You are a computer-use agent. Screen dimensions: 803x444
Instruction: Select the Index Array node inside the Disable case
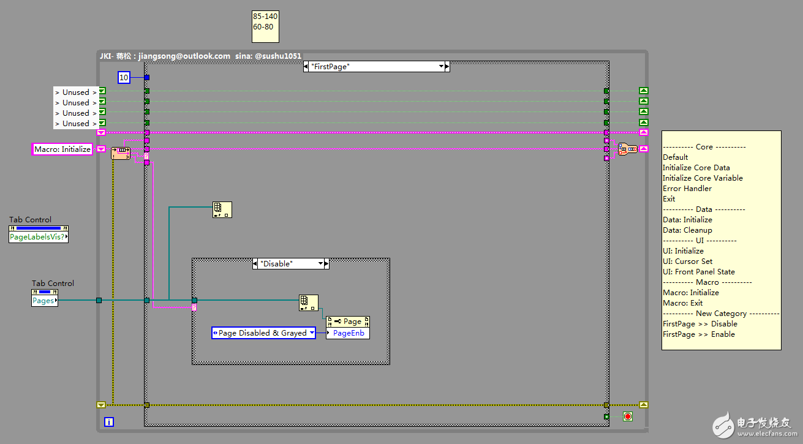click(309, 303)
